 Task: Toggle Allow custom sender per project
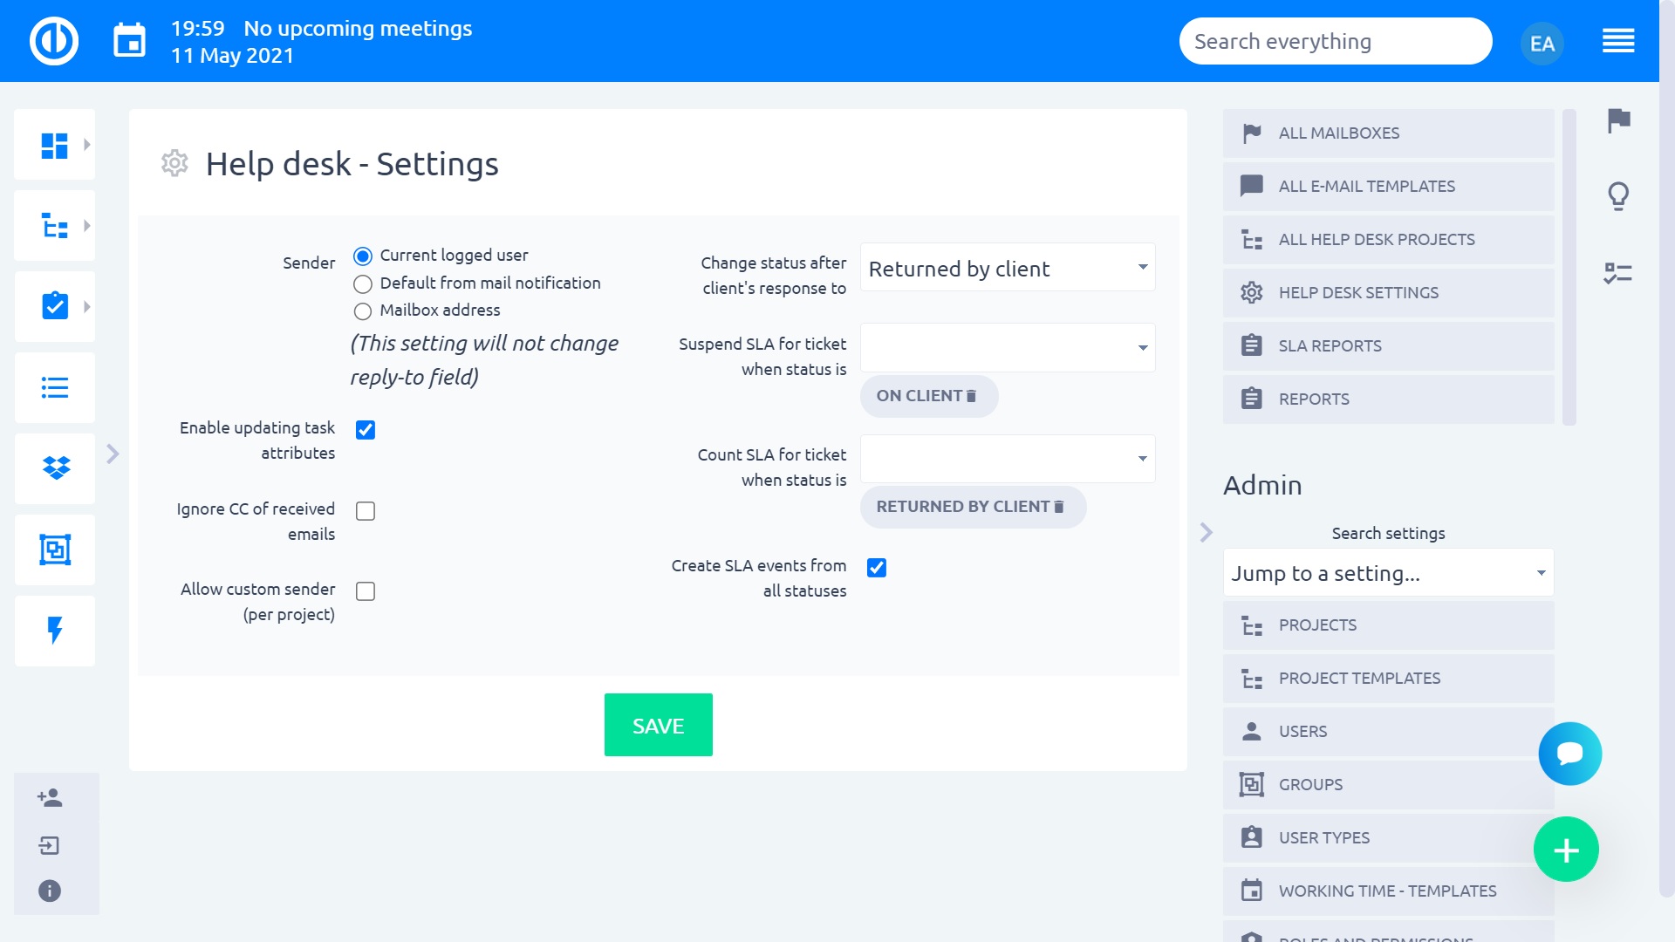tap(366, 591)
